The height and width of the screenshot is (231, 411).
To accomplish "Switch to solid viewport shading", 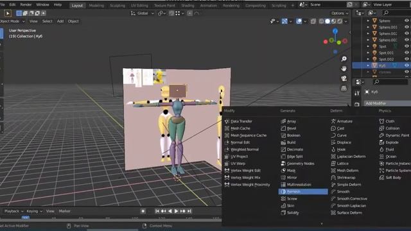I will pos(328,21).
